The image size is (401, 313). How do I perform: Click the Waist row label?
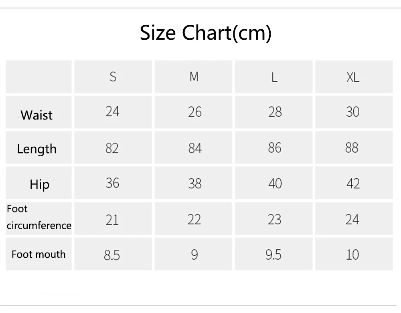click(x=36, y=115)
